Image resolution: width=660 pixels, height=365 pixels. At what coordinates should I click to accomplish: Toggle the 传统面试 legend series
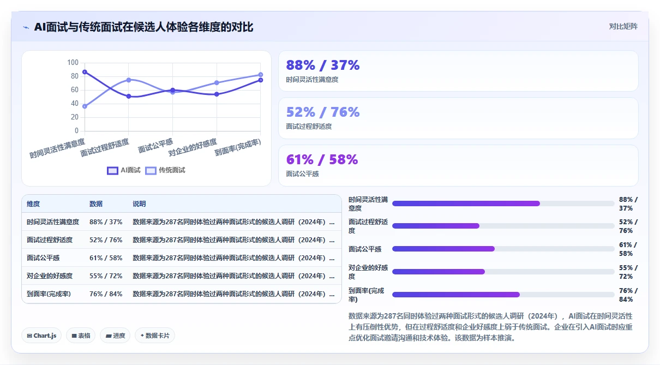[x=165, y=170]
